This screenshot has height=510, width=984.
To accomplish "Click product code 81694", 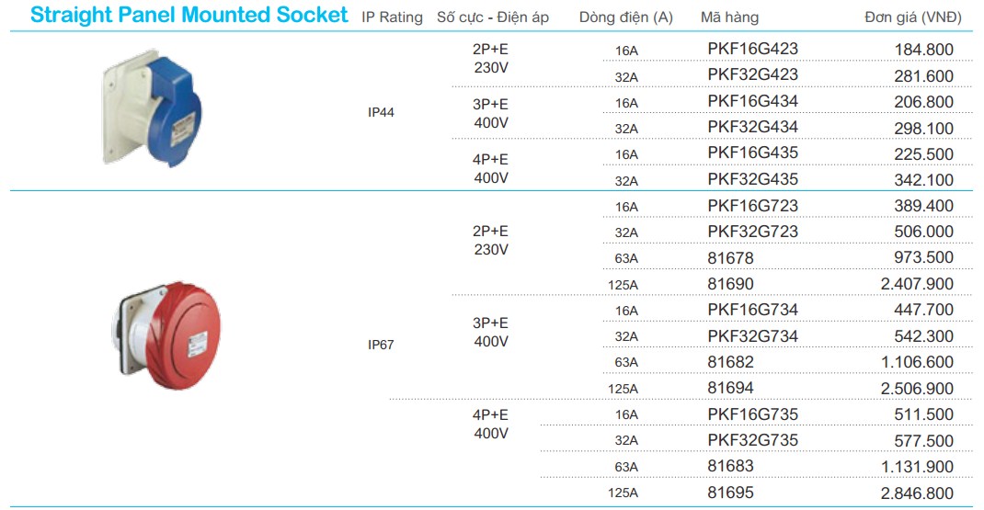I will (730, 389).
